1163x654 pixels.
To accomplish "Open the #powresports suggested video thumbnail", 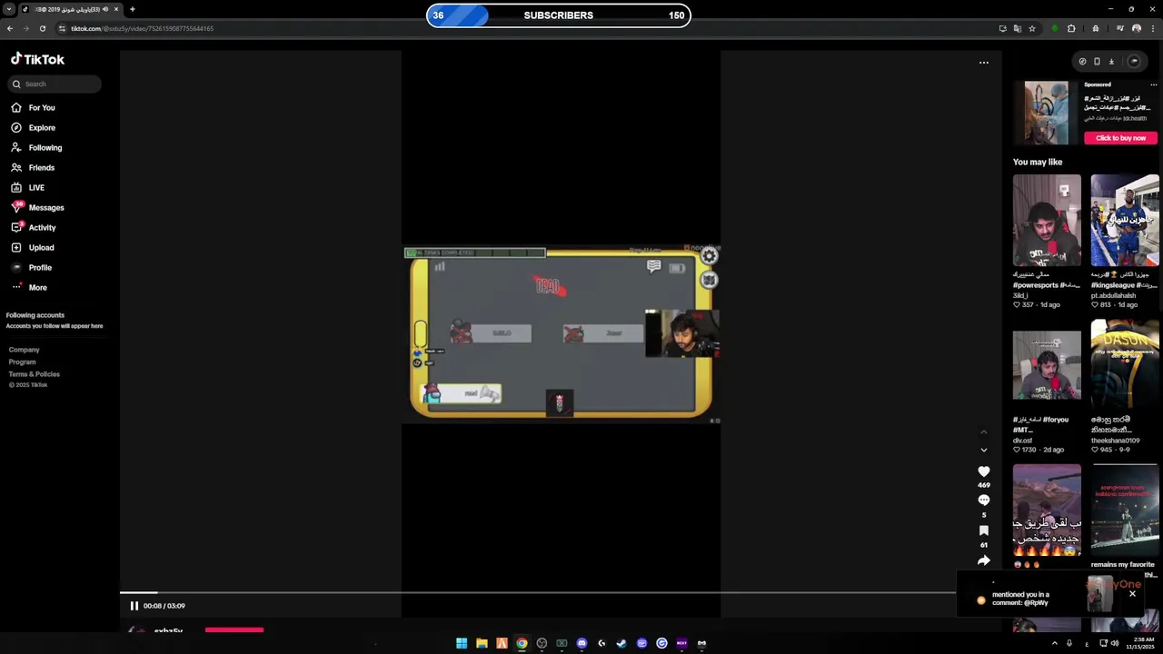I will click(x=1047, y=220).
